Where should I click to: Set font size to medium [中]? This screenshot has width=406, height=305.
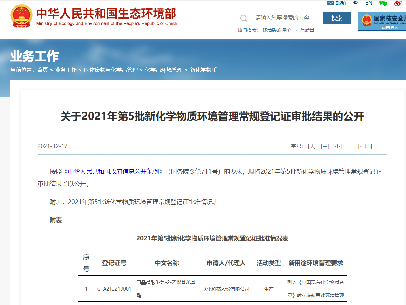click(x=325, y=146)
